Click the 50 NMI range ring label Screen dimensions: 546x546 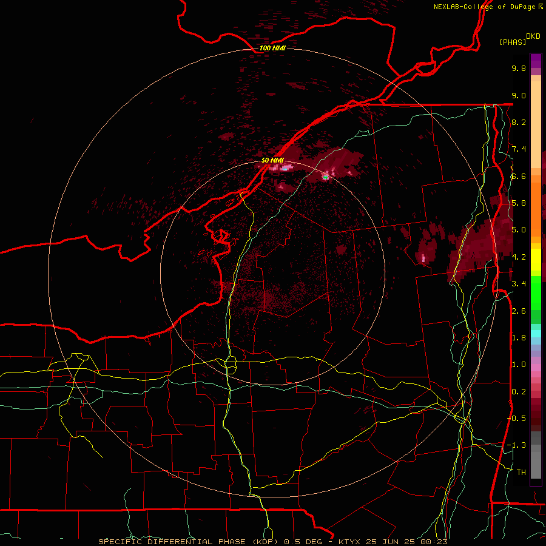(272, 160)
